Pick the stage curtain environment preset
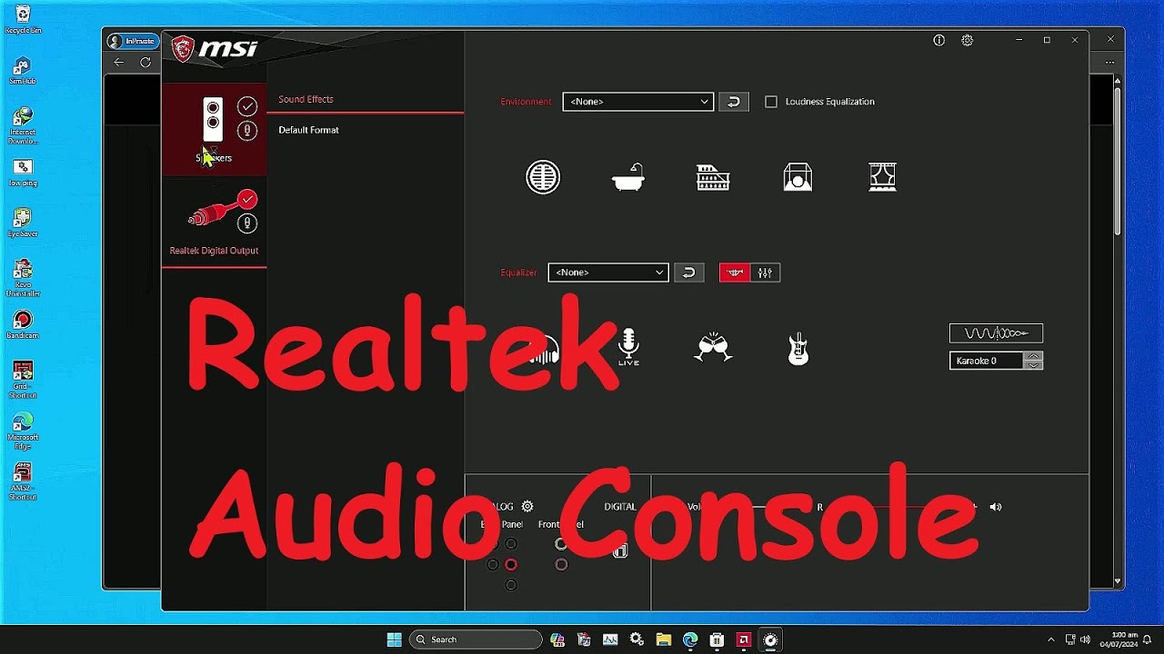Screen dimensions: 1164x654 click(x=881, y=176)
